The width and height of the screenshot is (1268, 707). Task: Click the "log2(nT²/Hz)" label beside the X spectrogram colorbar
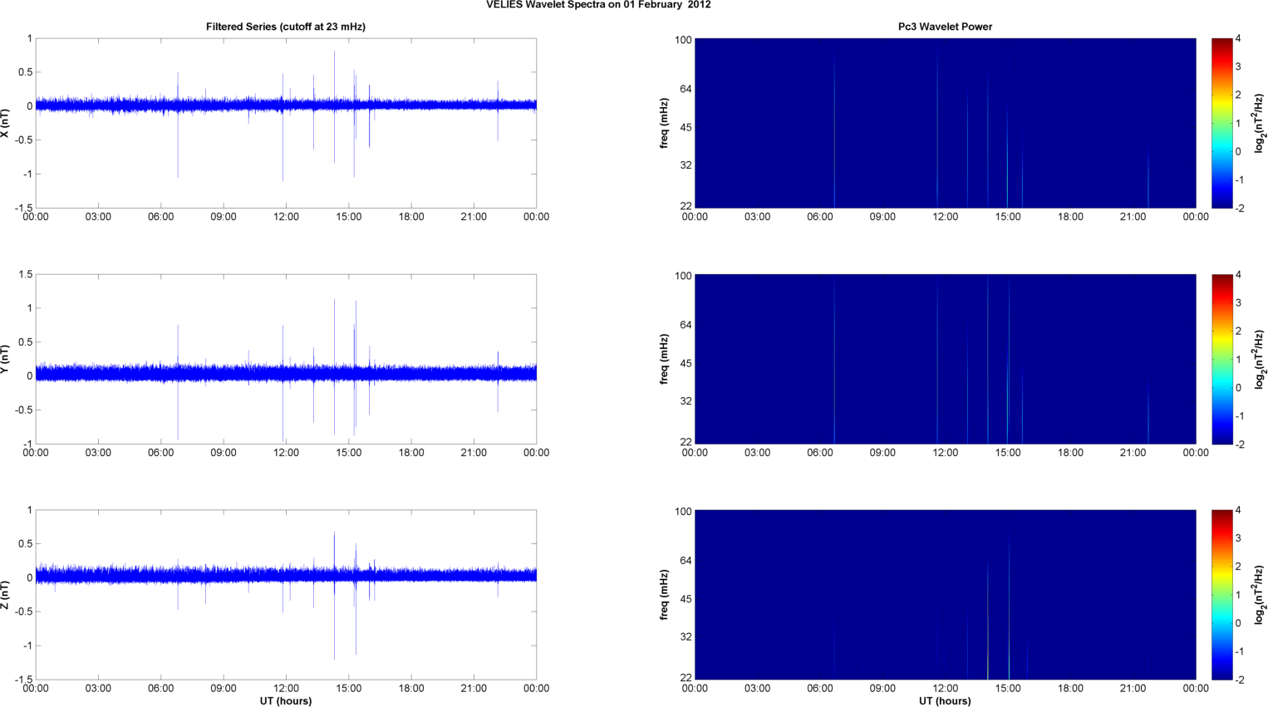coord(1260,123)
